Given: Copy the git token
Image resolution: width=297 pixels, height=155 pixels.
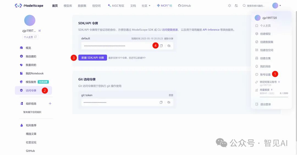Looking at the screenshot, I should point(161,102).
